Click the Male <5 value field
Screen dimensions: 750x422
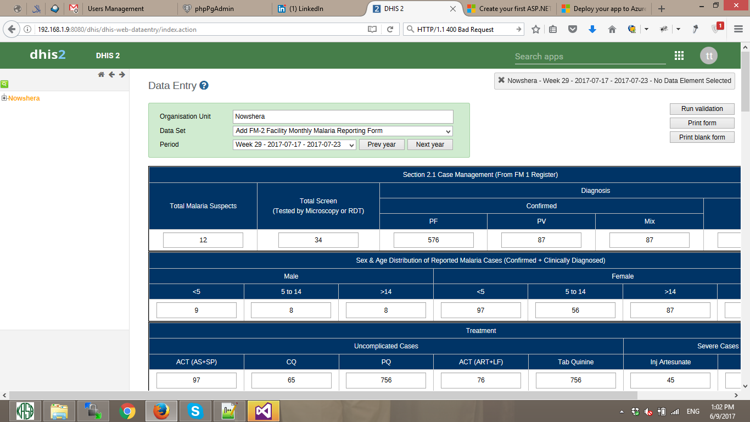[x=197, y=310]
